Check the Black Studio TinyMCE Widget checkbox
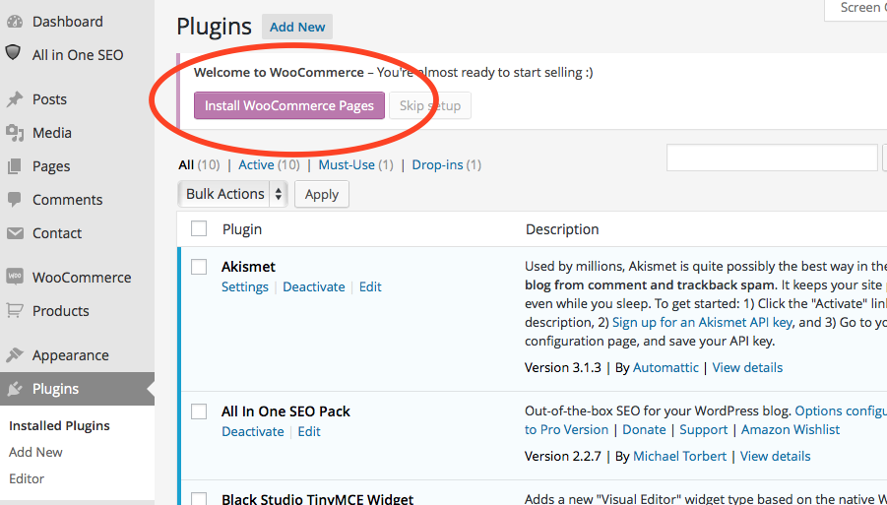This screenshot has width=887, height=505. (199, 499)
